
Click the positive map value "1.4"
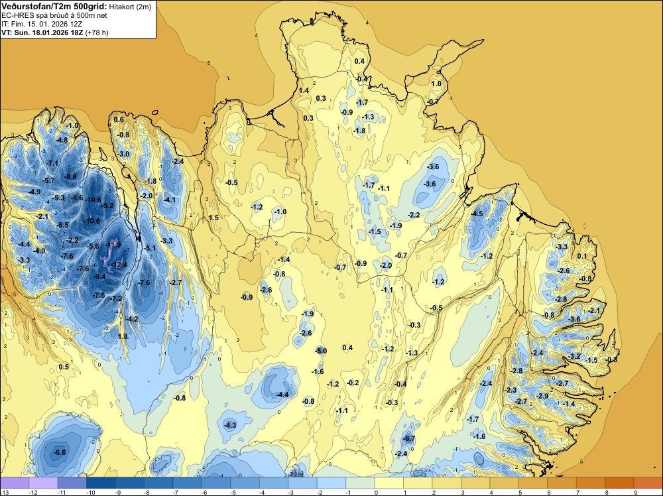click(x=304, y=90)
